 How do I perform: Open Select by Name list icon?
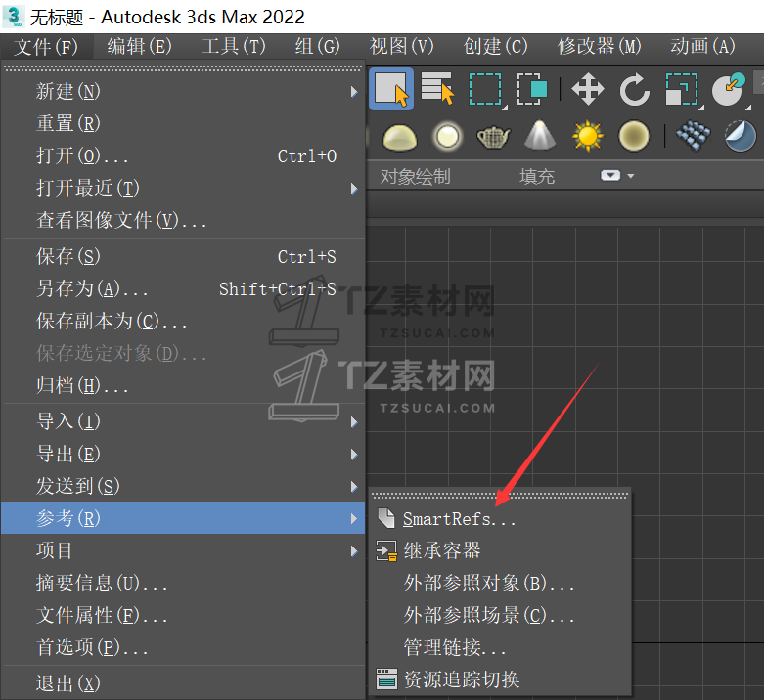(x=437, y=89)
